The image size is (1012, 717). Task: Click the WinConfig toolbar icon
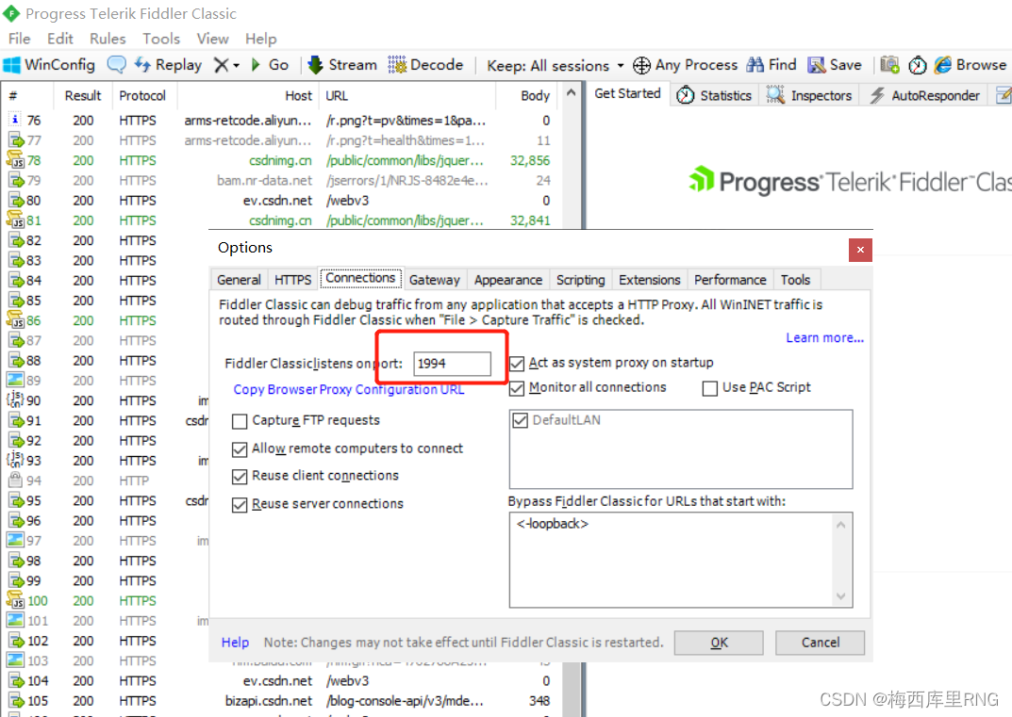[12, 65]
